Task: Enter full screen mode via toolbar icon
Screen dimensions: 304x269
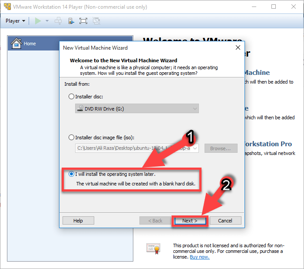Action: pos(83,21)
